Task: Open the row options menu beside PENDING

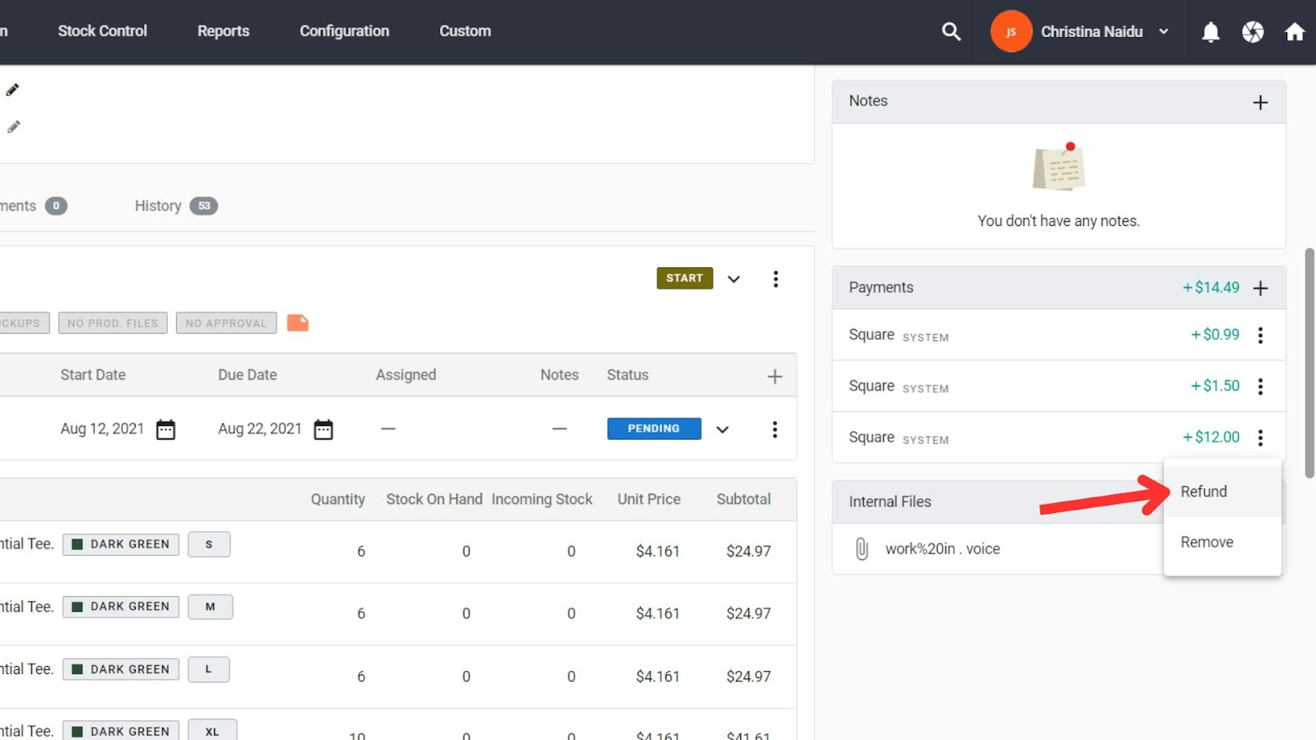Action: pos(774,429)
